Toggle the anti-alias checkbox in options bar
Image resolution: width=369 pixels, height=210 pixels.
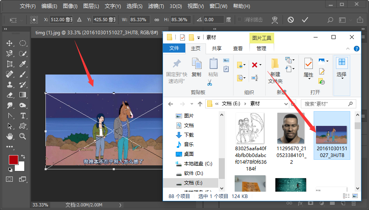coord(239,20)
